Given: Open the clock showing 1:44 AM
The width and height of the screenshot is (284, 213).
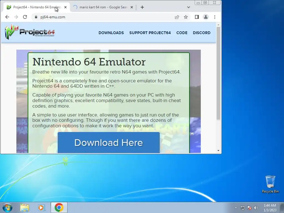Looking at the screenshot, I should (x=270, y=208).
